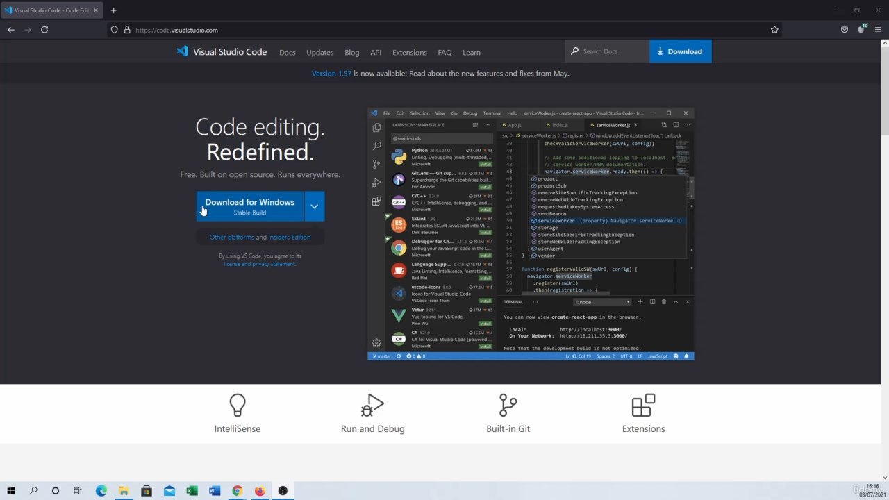
Task: Click the browser address bar URL
Action: (x=176, y=30)
